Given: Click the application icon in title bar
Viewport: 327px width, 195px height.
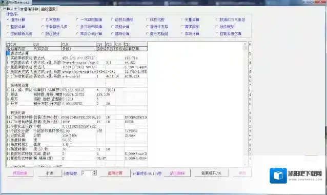Looking at the screenshot, I should pos(3,3).
